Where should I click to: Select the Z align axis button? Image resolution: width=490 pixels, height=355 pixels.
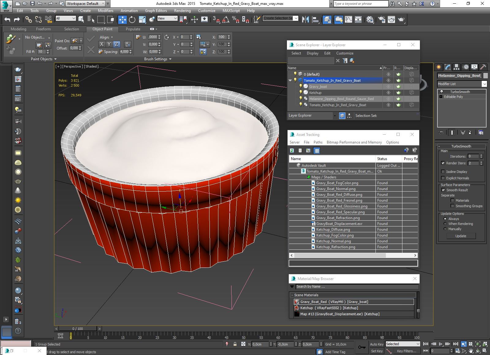pyautogui.click(x=116, y=44)
